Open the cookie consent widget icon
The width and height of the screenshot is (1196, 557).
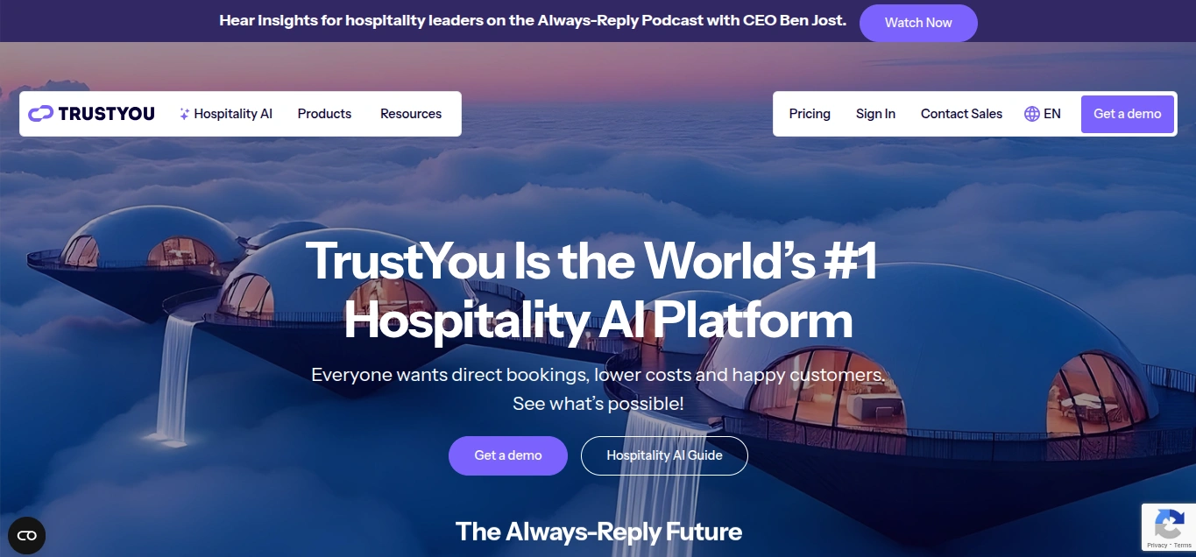tap(26, 535)
